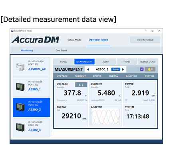
Task: Select the EVENT tab
Action: coord(105,61)
